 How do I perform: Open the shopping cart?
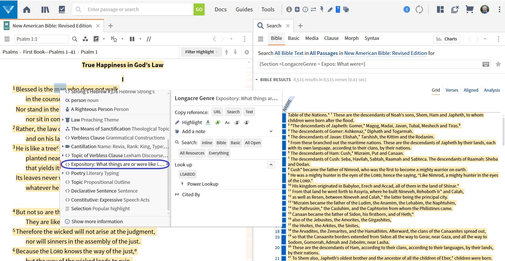(x=470, y=10)
